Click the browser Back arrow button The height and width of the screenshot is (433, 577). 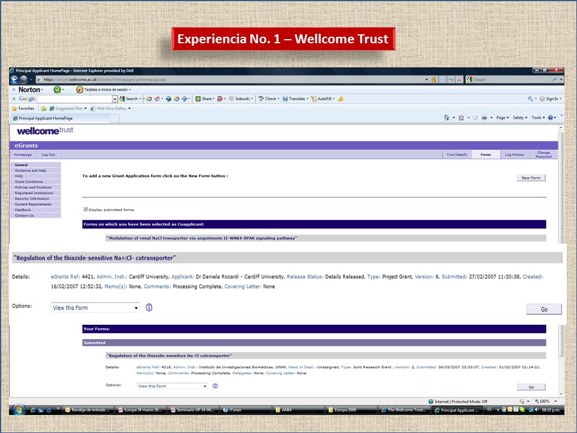coord(14,79)
